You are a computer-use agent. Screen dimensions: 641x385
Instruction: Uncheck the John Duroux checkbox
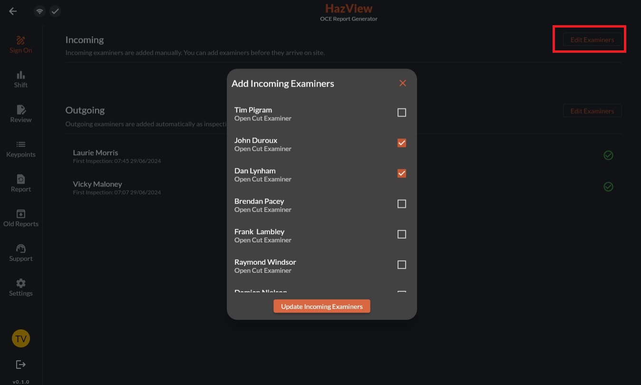point(402,143)
